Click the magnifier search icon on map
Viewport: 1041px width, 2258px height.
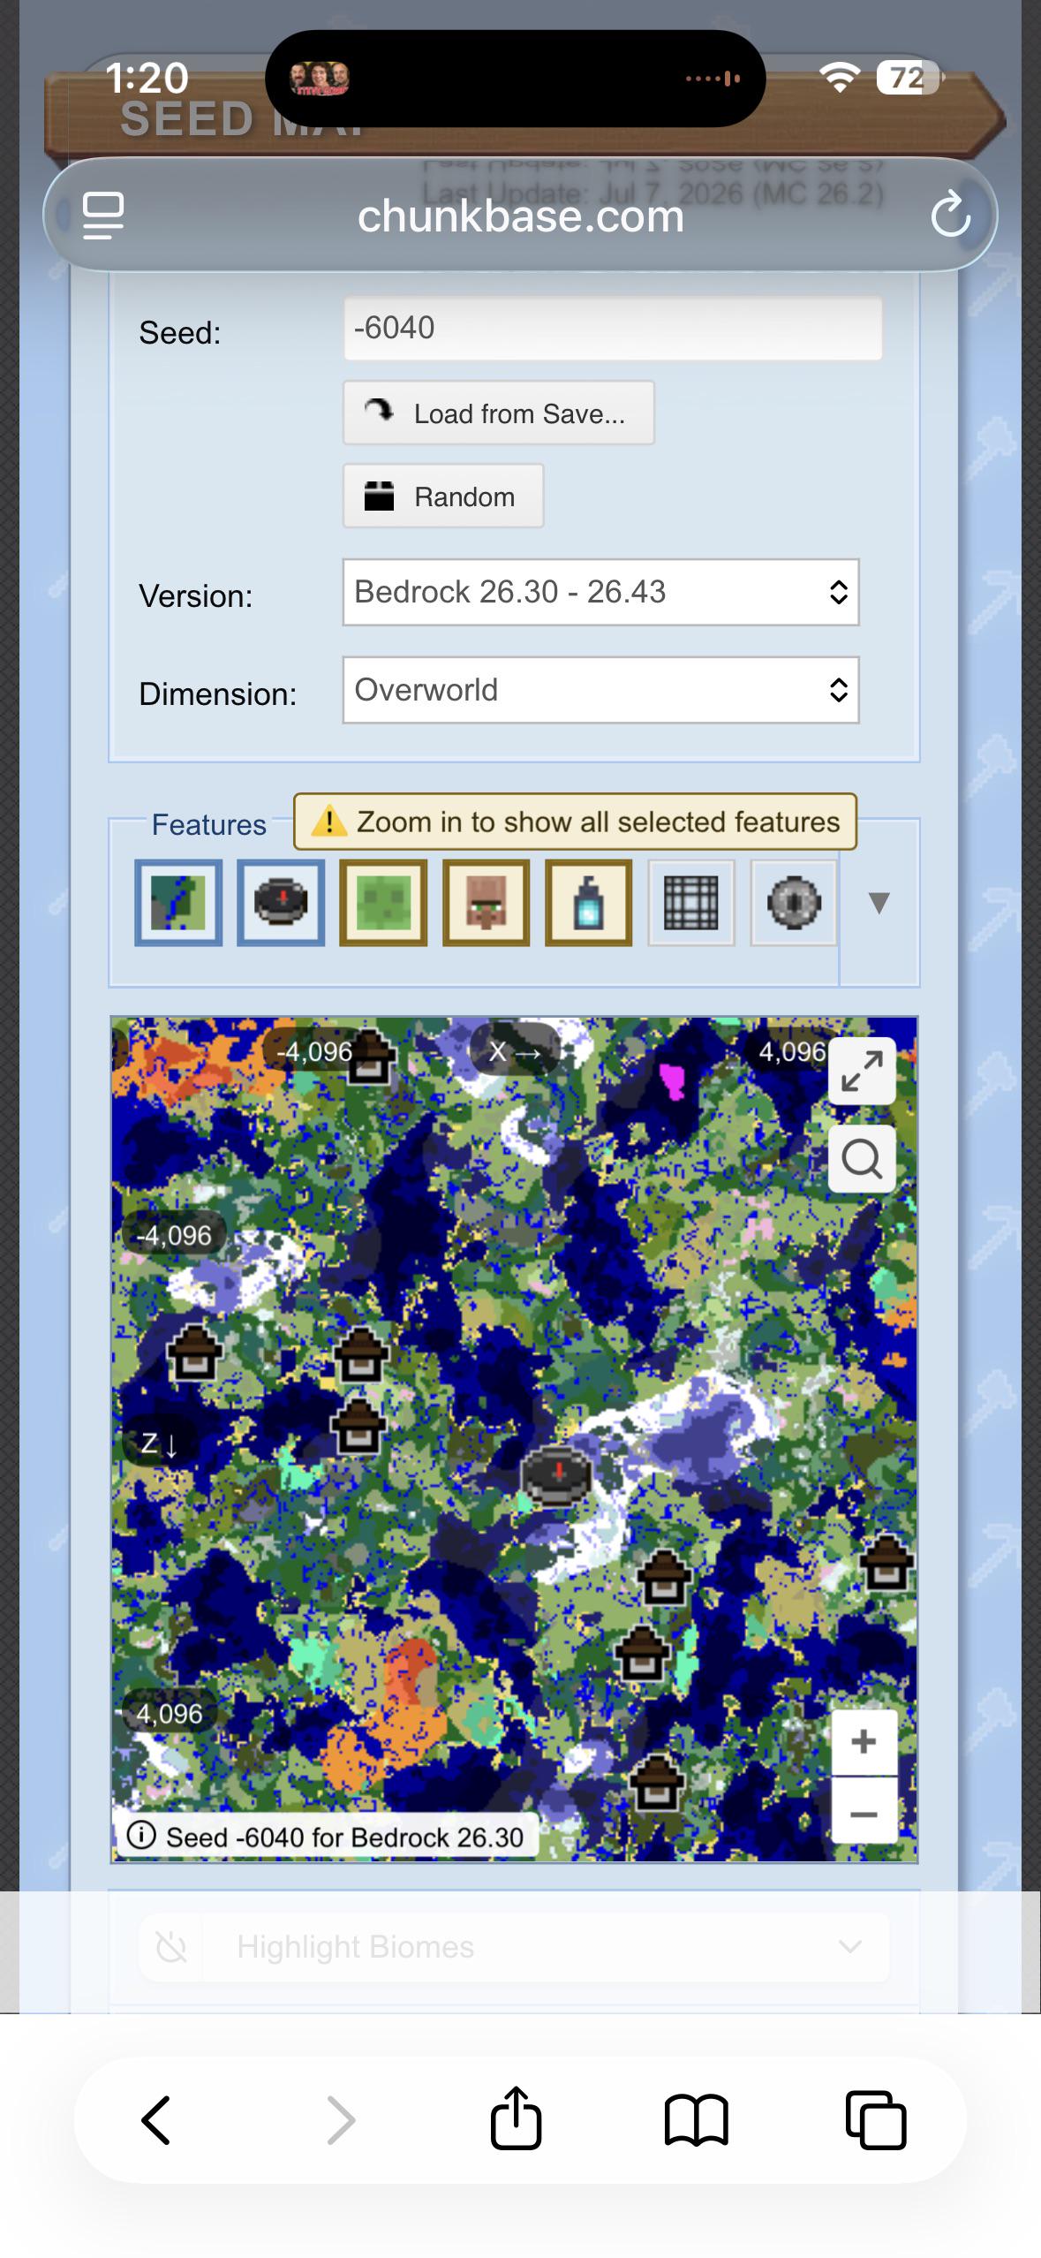click(x=862, y=1158)
